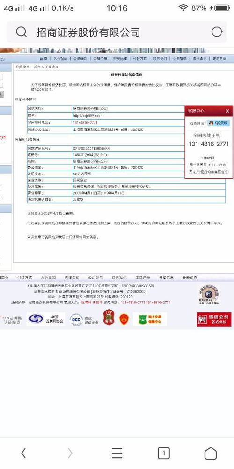Click the round top-ten securities site emblem
This screenshot has height=469, width=234.
(x=209, y=295)
